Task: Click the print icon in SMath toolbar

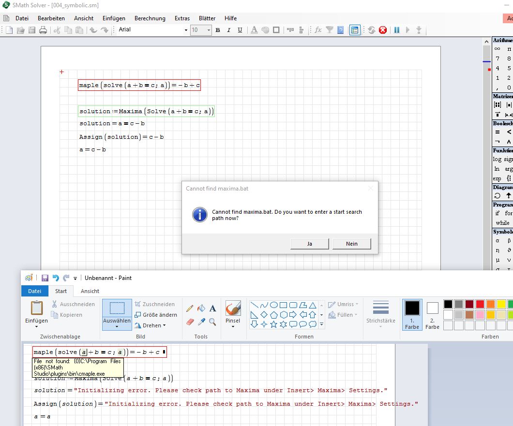Action: pyautogui.click(x=43, y=30)
